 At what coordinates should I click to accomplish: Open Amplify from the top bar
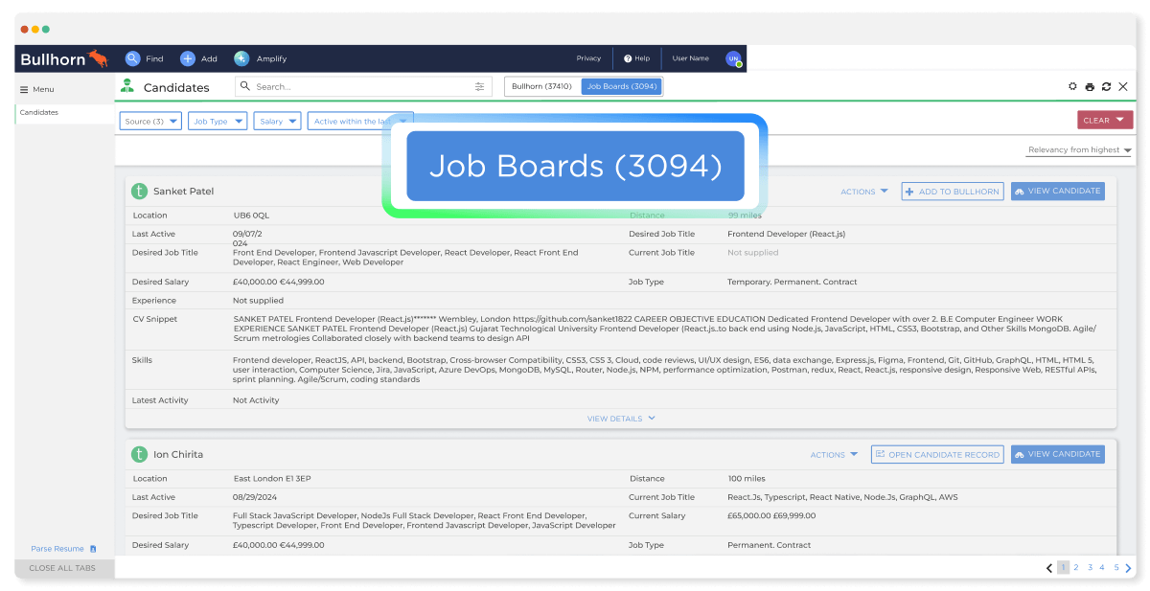click(261, 58)
